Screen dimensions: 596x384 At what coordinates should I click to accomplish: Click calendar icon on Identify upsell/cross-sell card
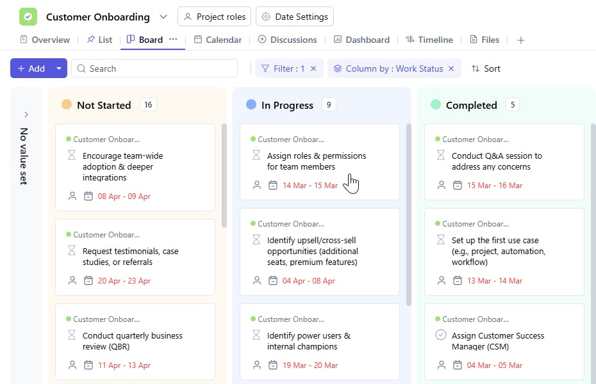[x=273, y=280]
